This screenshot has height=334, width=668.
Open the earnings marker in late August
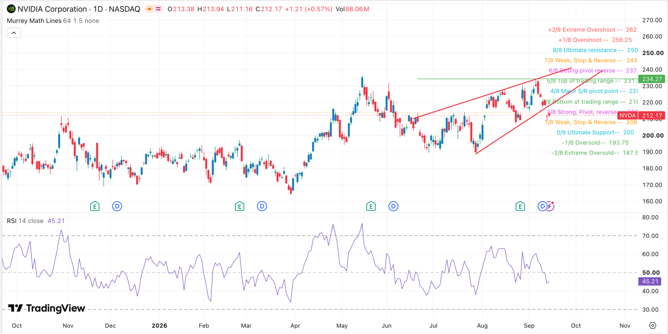tap(520, 206)
